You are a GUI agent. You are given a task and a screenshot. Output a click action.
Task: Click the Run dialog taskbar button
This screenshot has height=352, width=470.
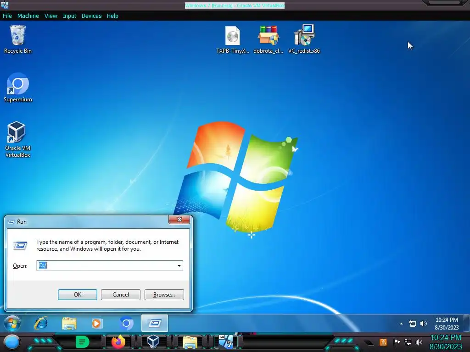pos(155,323)
